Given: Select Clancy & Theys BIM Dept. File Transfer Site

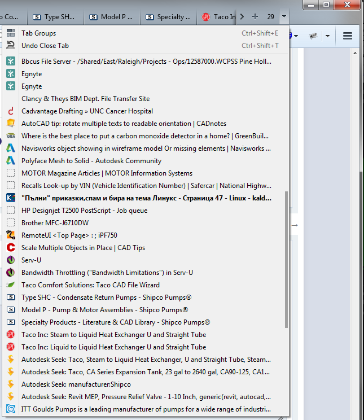Looking at the screenshot, I should [146, 99].
